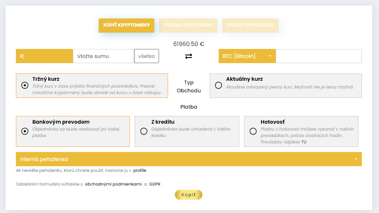The image size is (379, 213).
Task: Click the Bitcoin amount input field
Action: [x=318, y=56]
